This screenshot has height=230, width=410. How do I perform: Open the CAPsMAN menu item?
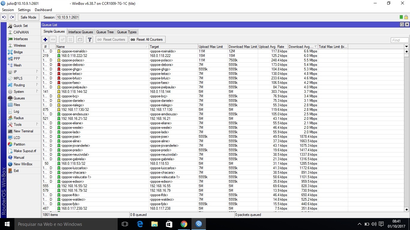pos(21,32)
